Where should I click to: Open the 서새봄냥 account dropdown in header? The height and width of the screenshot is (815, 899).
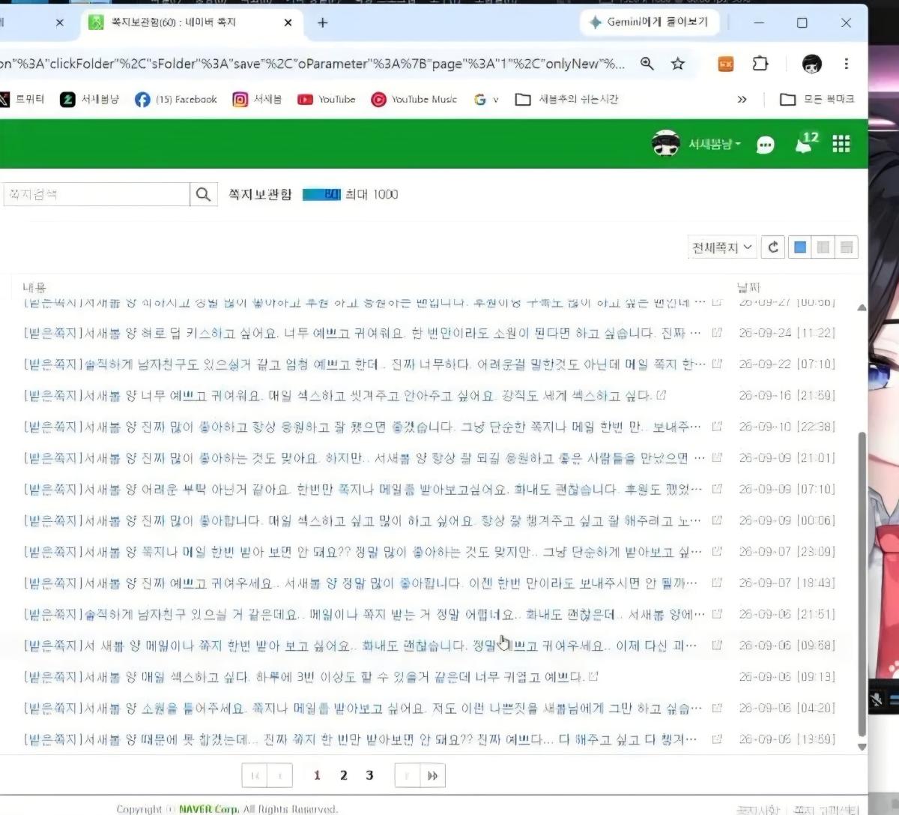715,144
